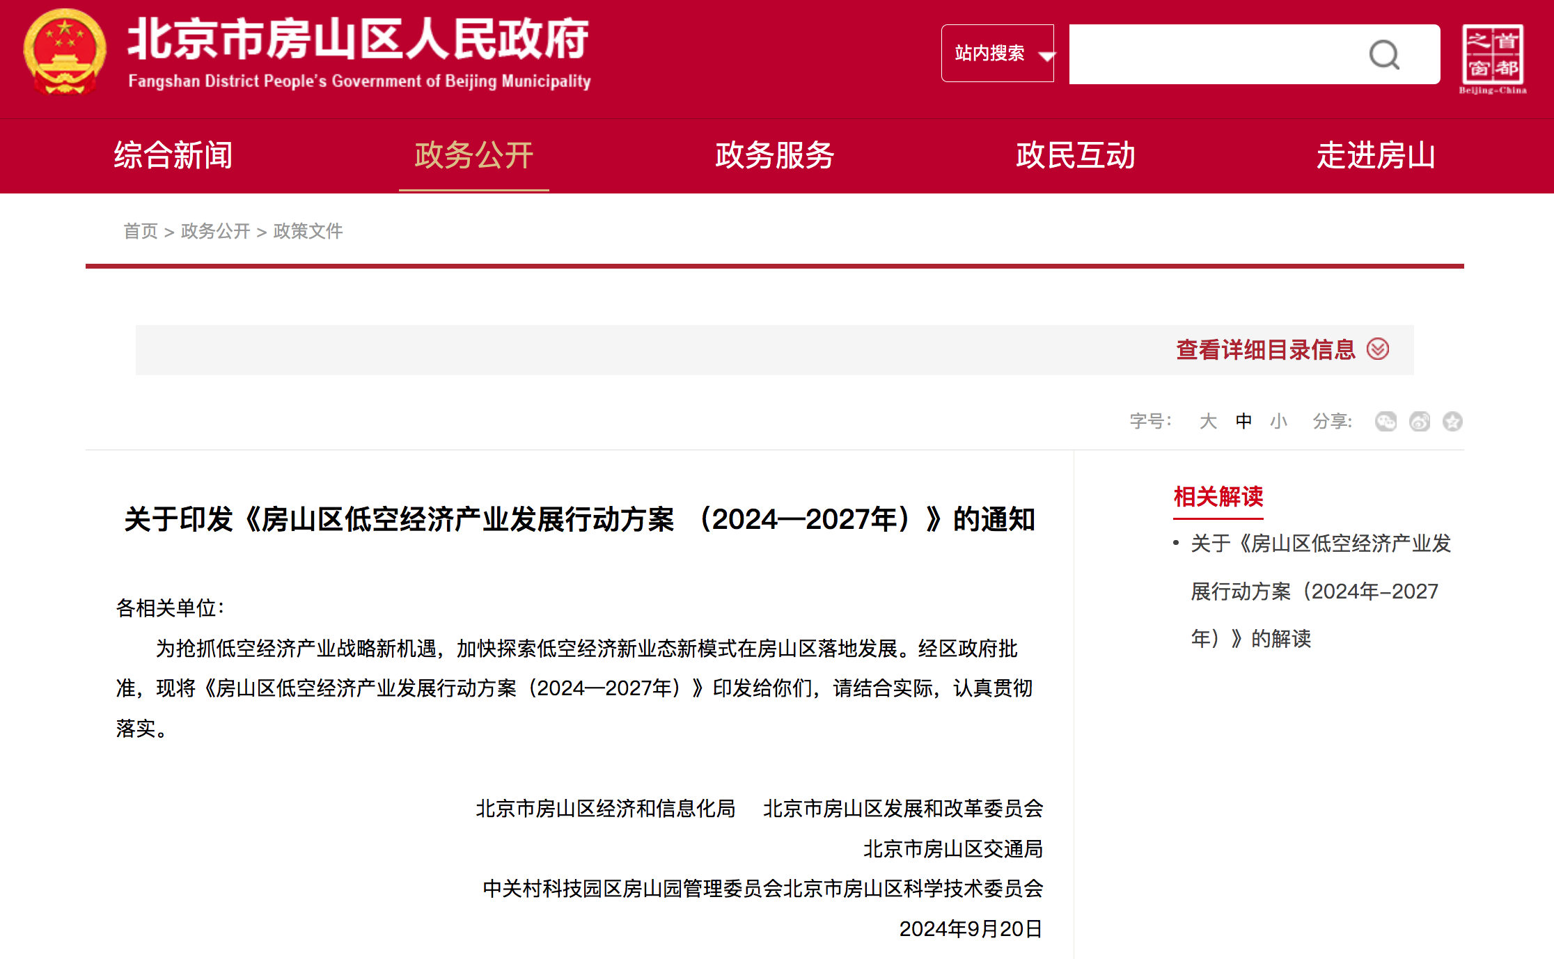
Task: Select 中 as the medium font size
Action: coord(1244,421)
